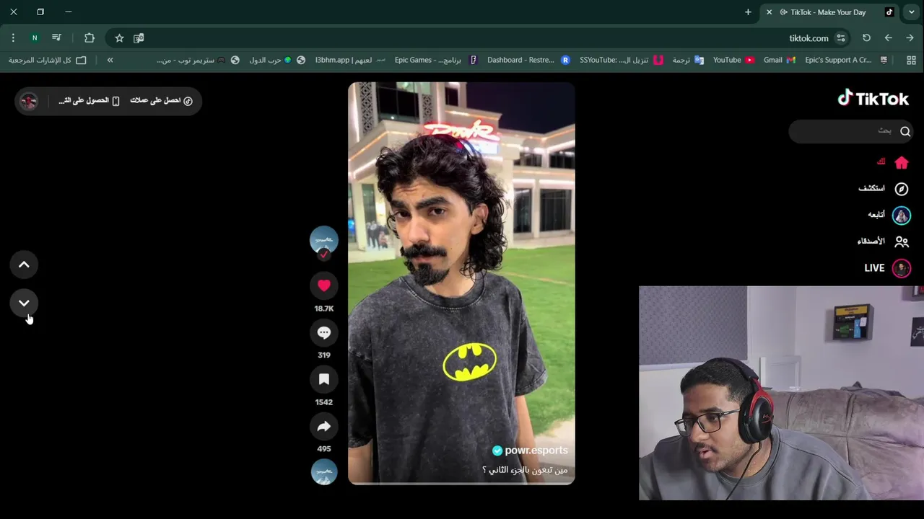Screen dimensions: 924x519
Task: Open Chrome profile avatar N
Action: pyautogui.click(x=35, y=38)
